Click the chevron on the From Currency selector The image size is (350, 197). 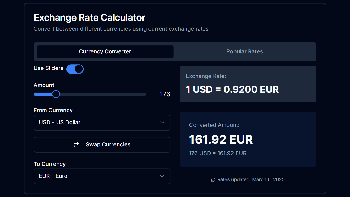click(x=162, y=123)
